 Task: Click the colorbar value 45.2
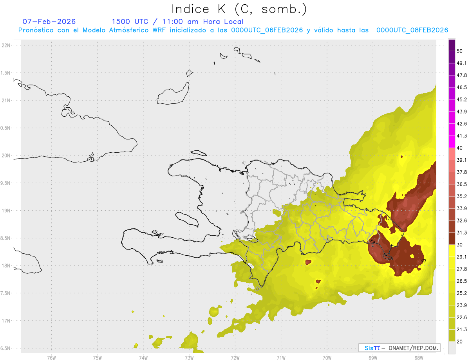point(462,99)
